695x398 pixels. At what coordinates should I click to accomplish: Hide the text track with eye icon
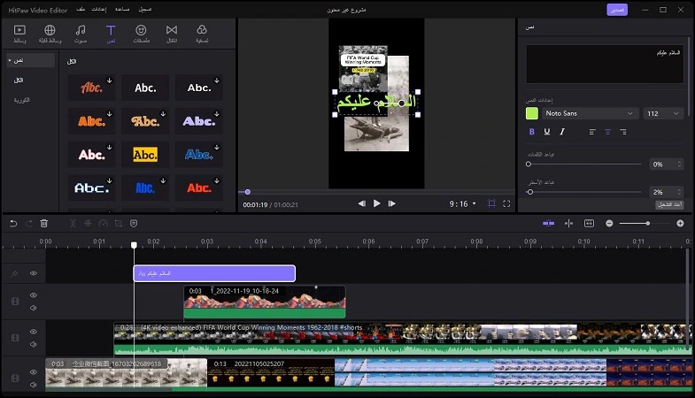tap(34, 273)
